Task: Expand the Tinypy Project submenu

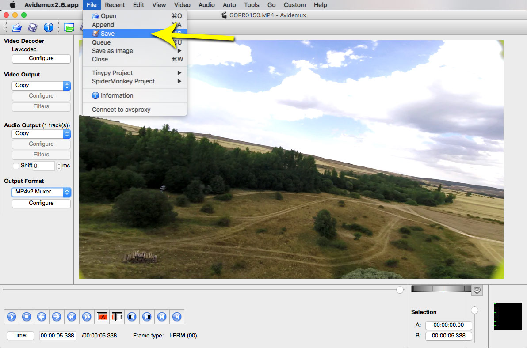Action: pyautogui.click(x=135, y=73)
